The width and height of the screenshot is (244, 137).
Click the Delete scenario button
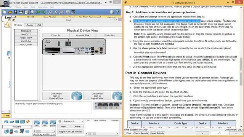pos(77,126)
